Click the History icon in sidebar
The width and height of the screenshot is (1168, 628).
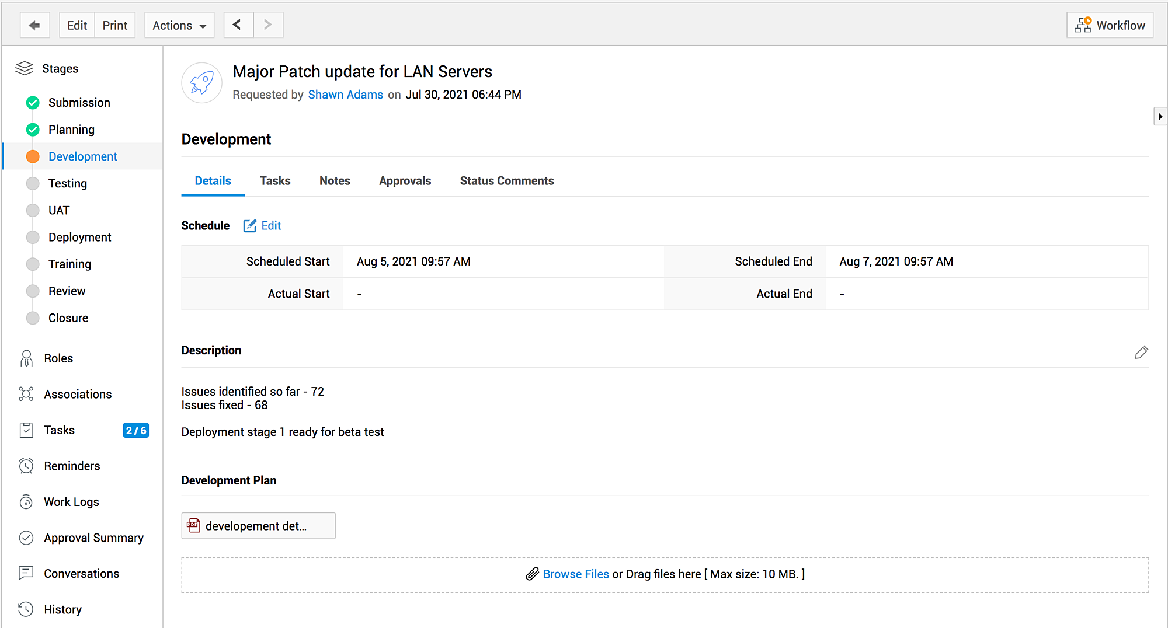[26, 609]
